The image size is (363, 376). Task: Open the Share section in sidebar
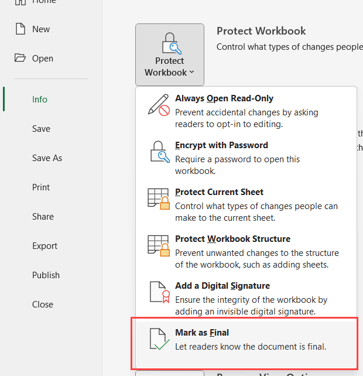pyautogui.click(x=43, y=217)
